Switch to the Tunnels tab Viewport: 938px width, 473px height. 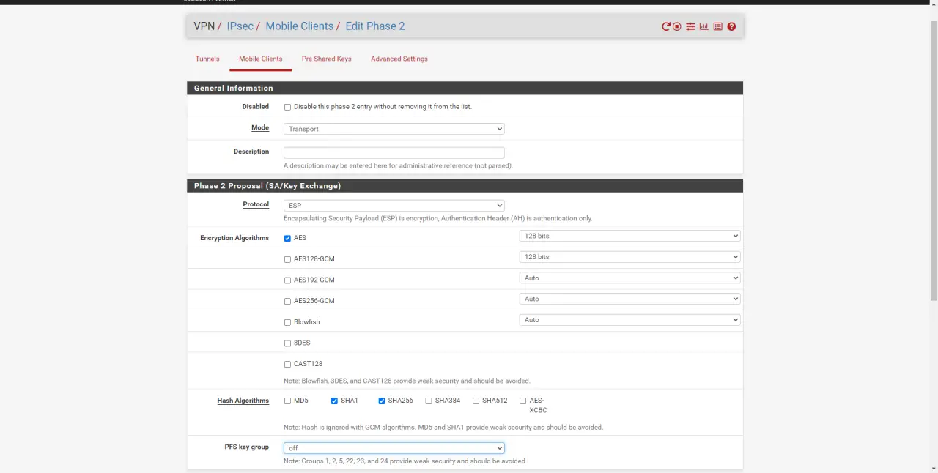[x=207, y=59]
